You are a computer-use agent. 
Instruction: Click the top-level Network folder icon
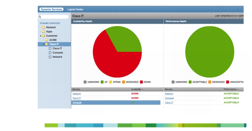(x=43, y=27)
